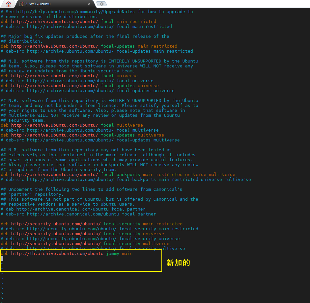Click the comment '## respective vendors as a service'
The width and height of the screenshot is (310, 303).
point(68,204)
